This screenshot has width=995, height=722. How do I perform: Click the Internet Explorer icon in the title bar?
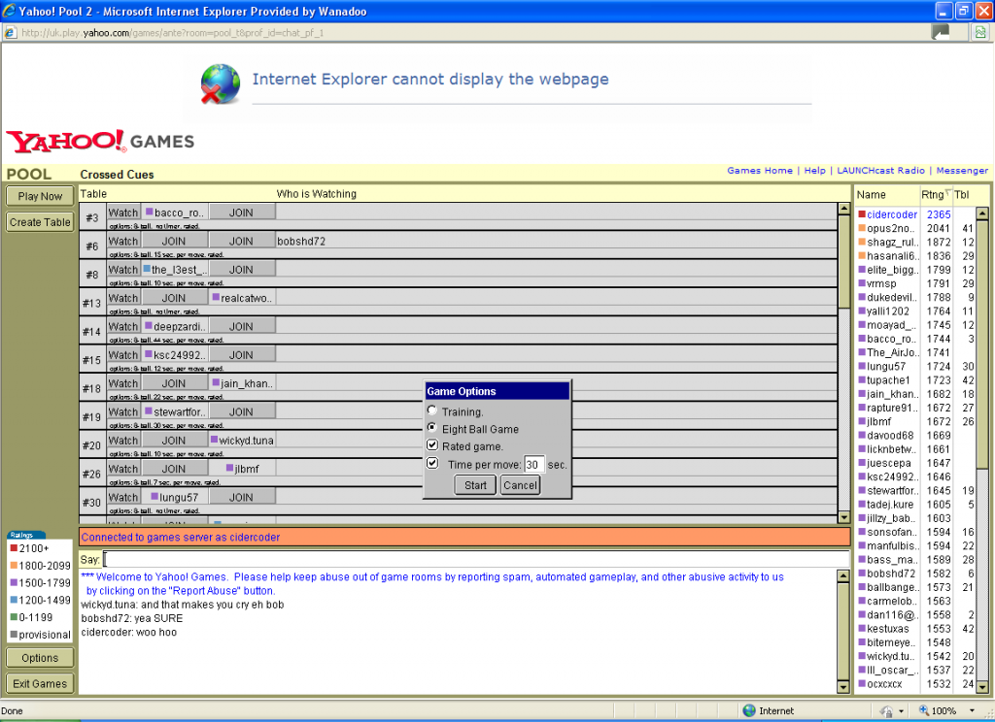[9, 11]
